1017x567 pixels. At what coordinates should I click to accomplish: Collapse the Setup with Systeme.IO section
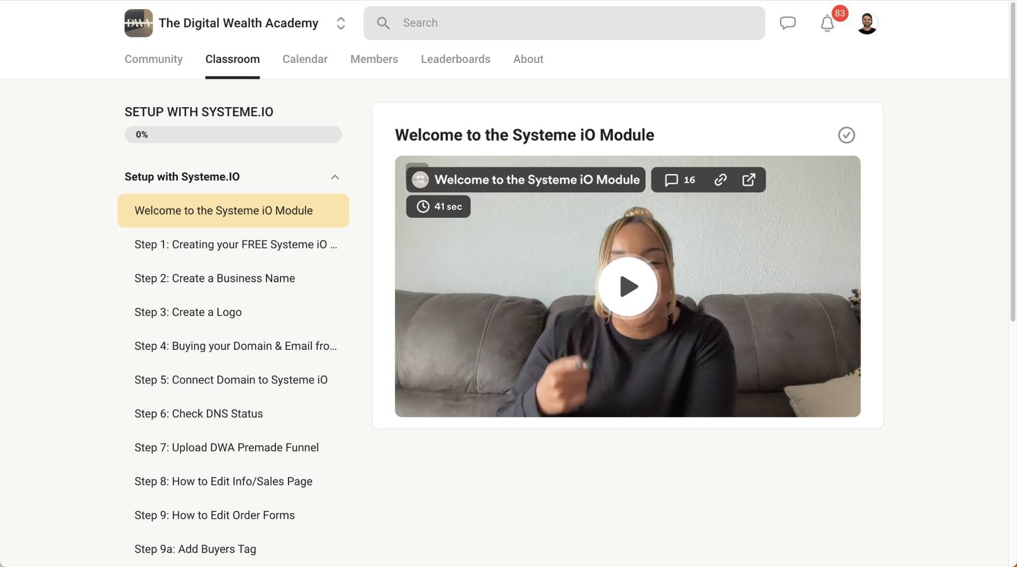pos(335,177)
